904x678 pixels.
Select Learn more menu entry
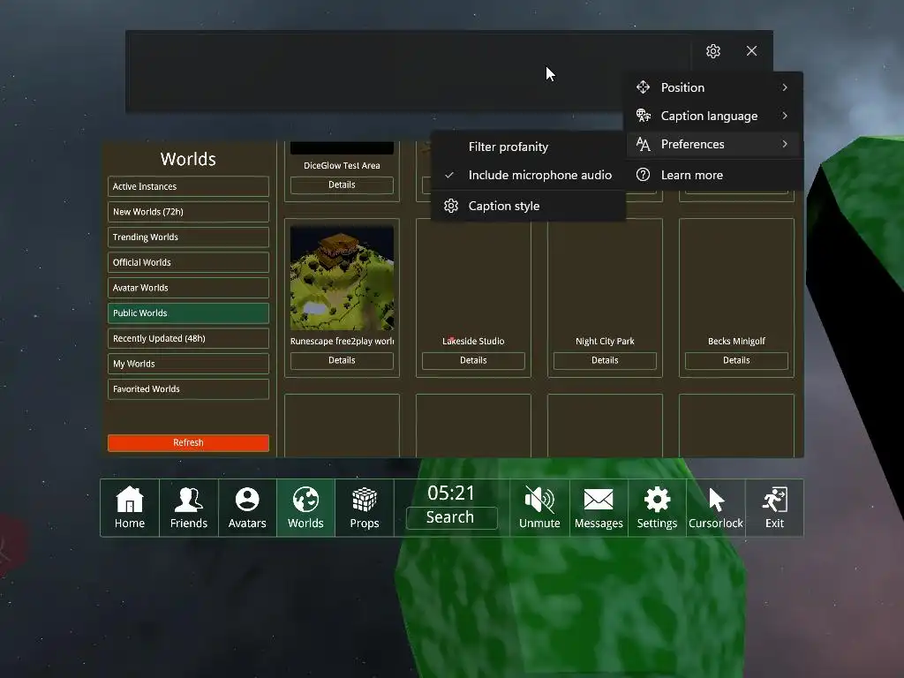point(714,175)
